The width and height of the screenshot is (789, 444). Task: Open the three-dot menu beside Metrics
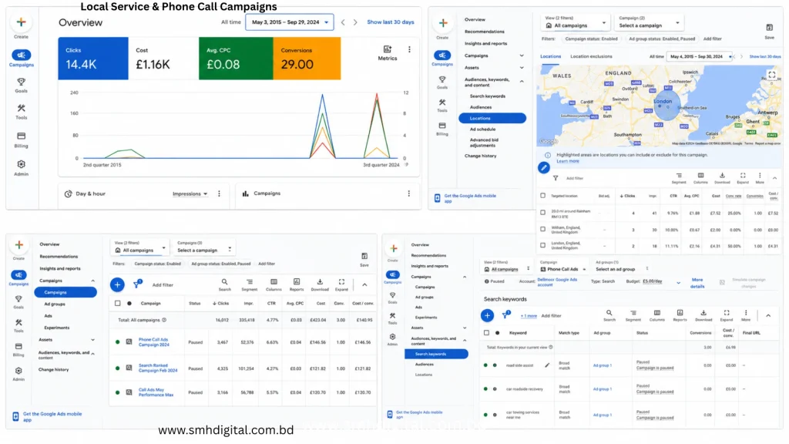[x=409, y=49]
